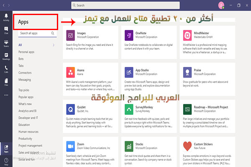Click the Quizlet app title
This screenshot has height=167, width=251.
(81, 107)
